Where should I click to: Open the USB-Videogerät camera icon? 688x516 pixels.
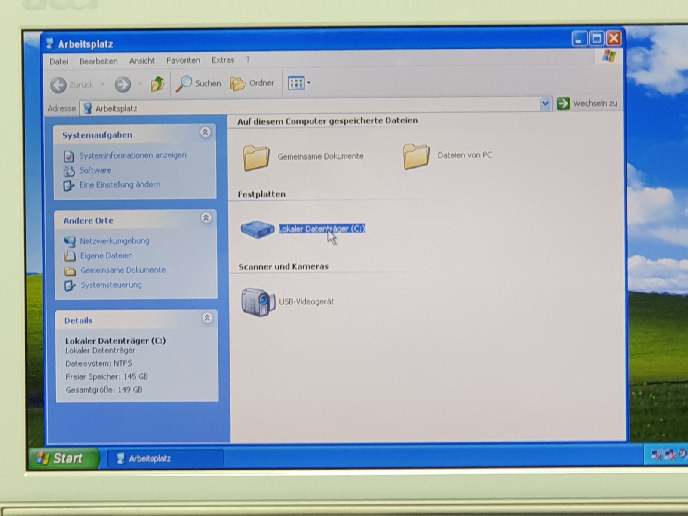[x=258, y=301]
